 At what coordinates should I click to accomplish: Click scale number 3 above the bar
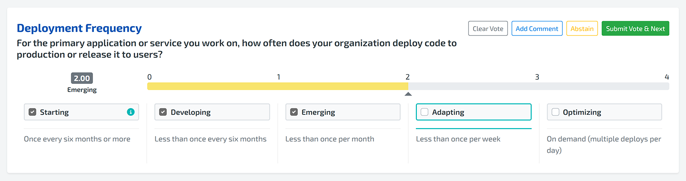[x=537, y=77]
